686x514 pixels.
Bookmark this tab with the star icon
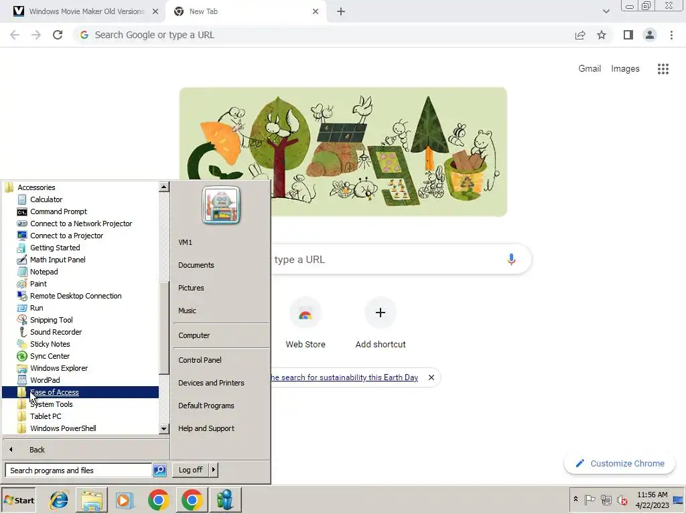click(x=602, y=35)
